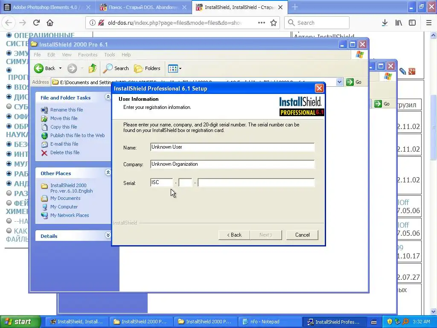Open the Explorer Tools menu
The height and width of the screenshot is (328, 437).
coord(110,55)
